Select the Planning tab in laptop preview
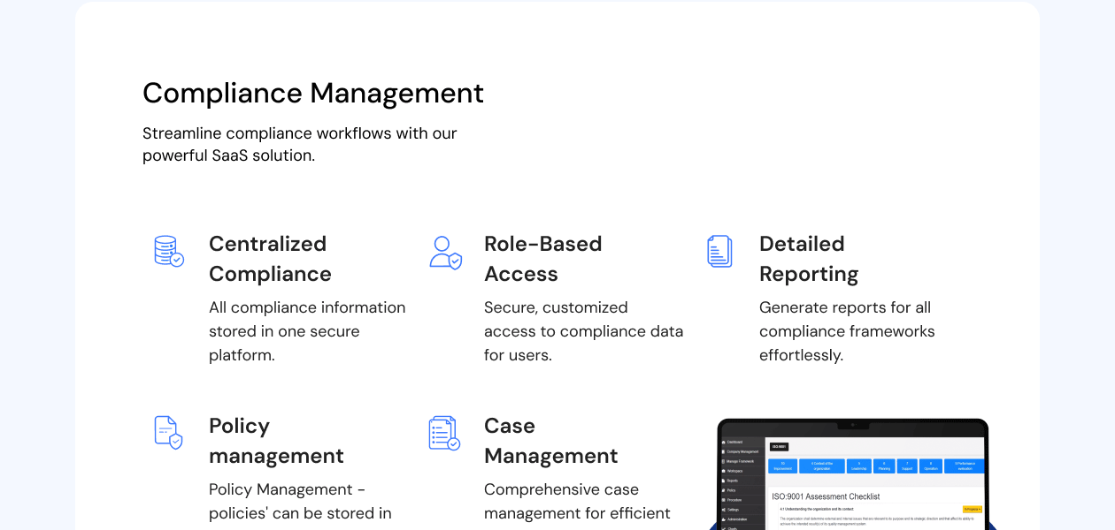The height and width of the screenshot is (530, 1115). click(883, 466)
